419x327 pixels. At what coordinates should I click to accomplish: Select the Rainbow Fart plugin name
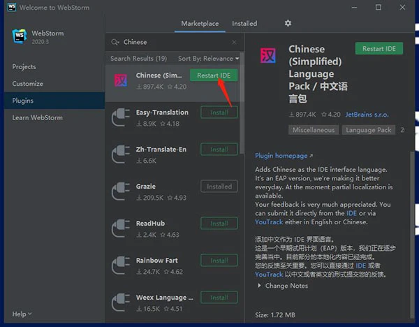point(157,261)
